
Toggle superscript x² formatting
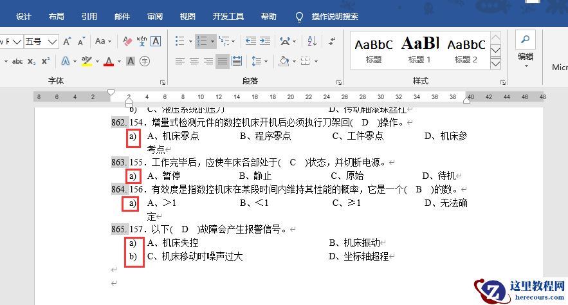46,61
